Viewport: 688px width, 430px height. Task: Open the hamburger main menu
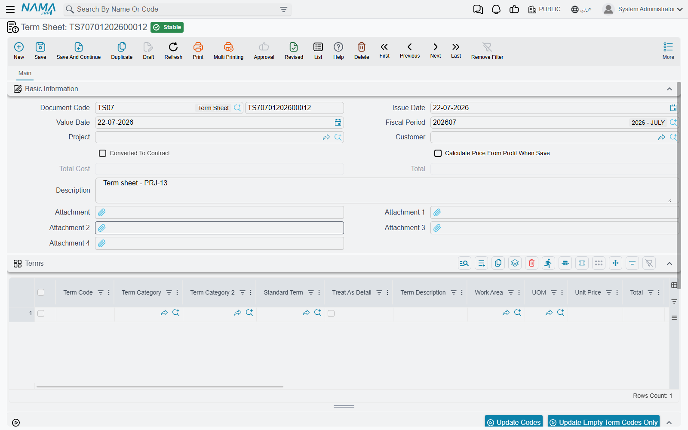[x=10, y=9]
